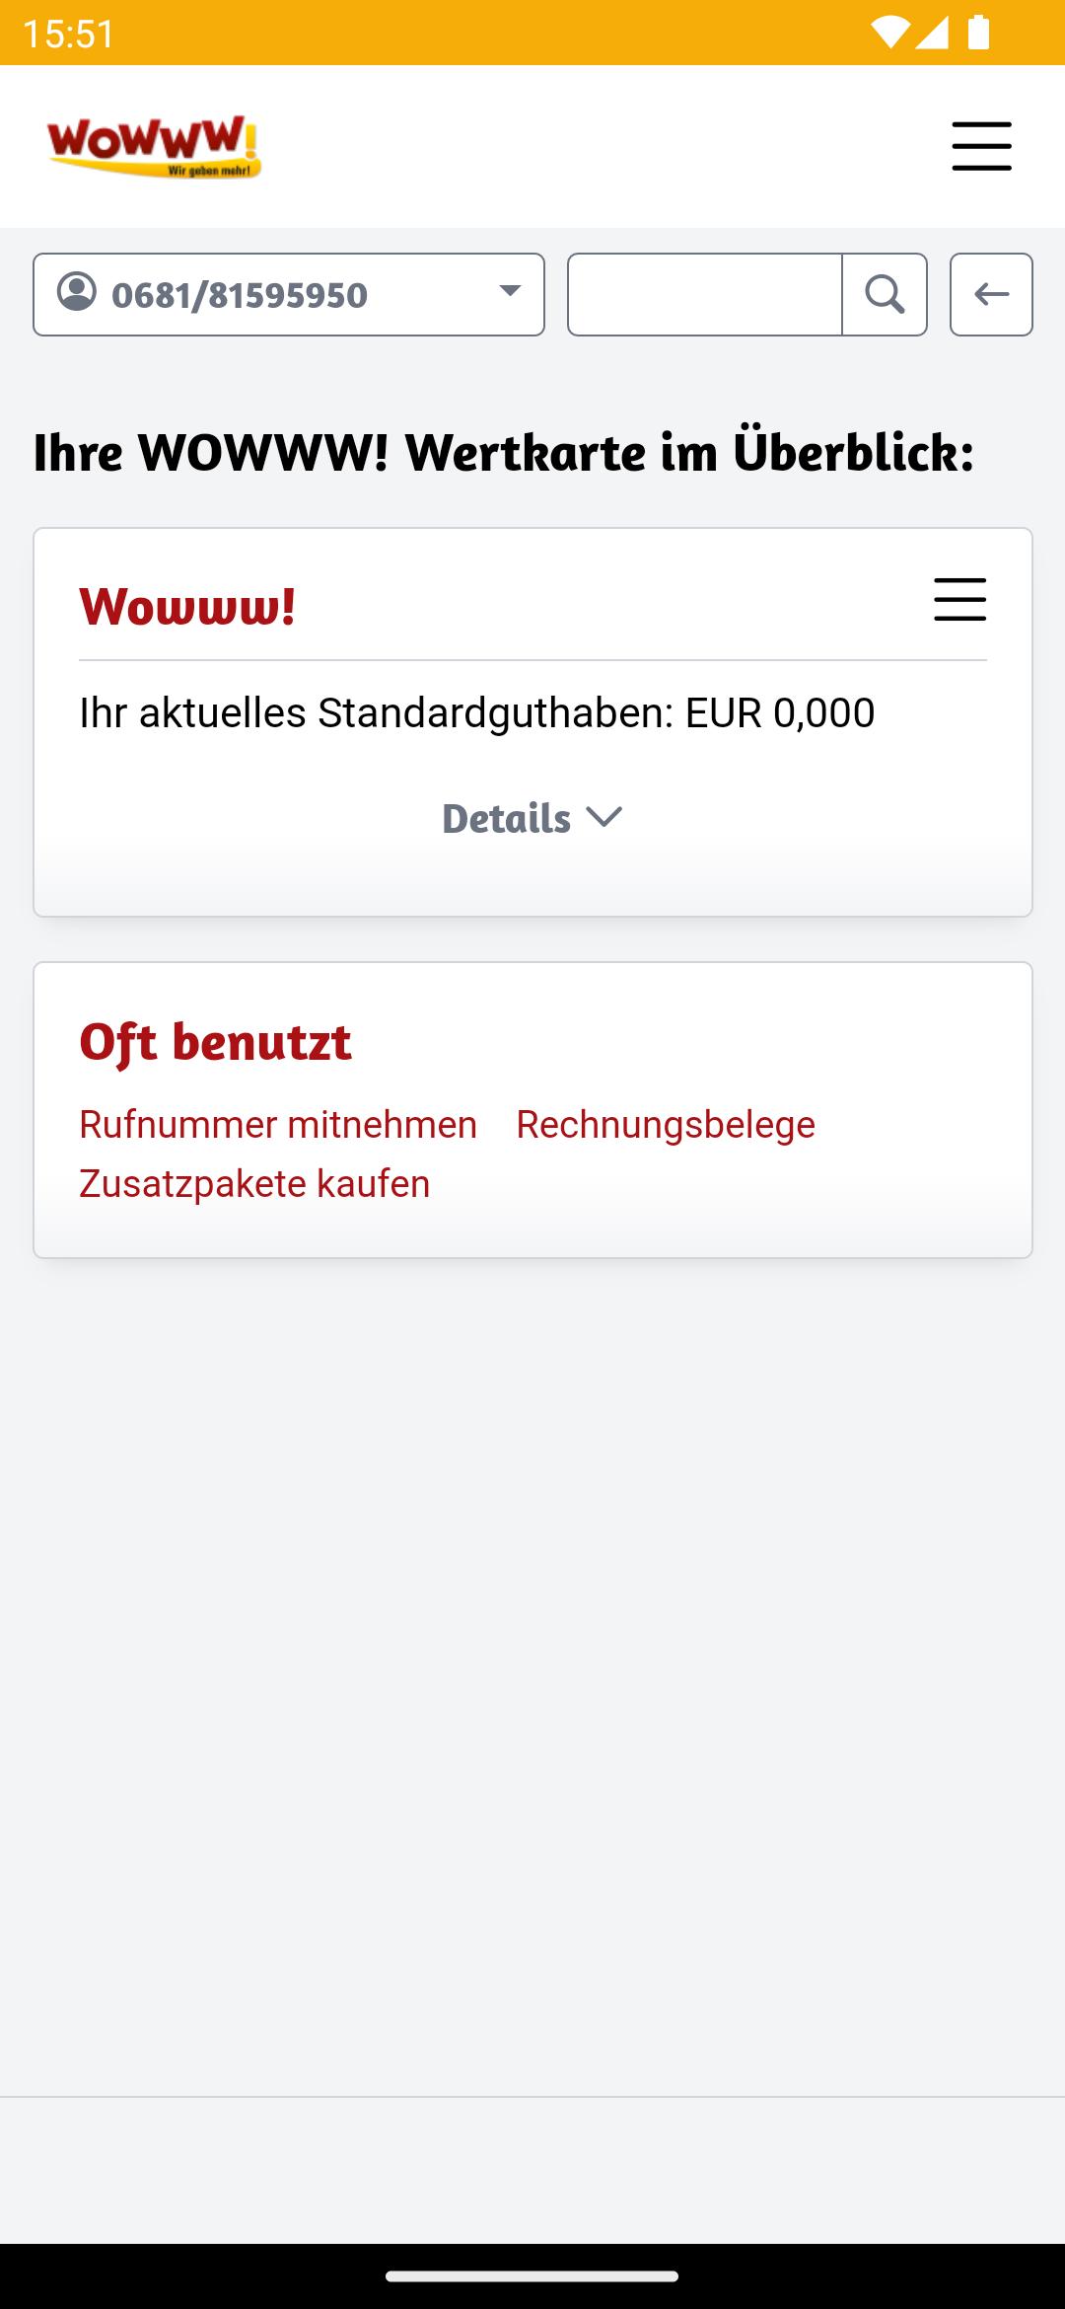Focus the search text field
This screenshot has width=1065, height=2309.
pos(705,295)
